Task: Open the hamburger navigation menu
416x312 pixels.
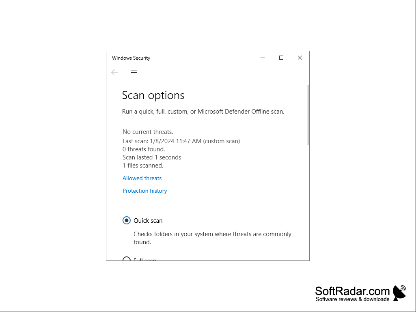Action: tap(134, 73)
